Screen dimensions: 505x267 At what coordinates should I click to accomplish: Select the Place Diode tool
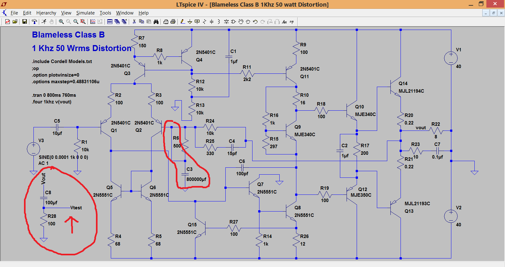tap(226, 22)
